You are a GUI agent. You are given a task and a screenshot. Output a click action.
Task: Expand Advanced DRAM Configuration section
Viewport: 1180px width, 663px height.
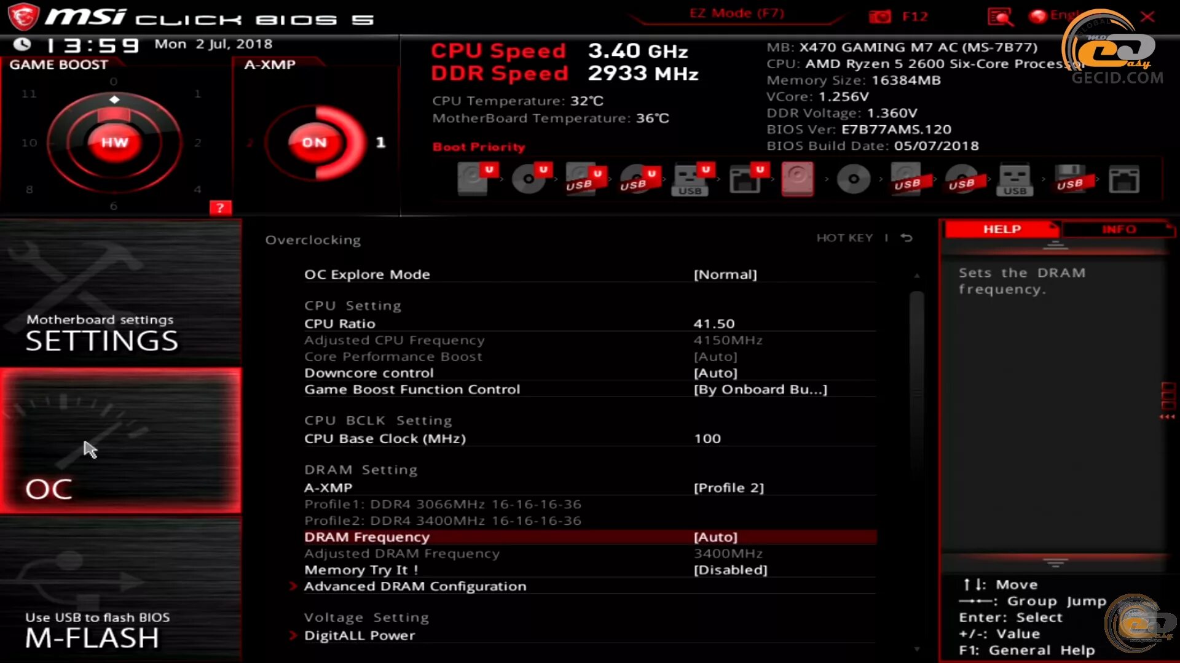415,585
